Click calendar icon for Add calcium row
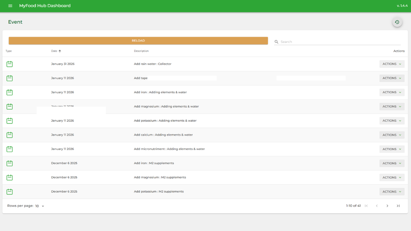This screenshot has height=231, width=411. (x=10, y=135)
